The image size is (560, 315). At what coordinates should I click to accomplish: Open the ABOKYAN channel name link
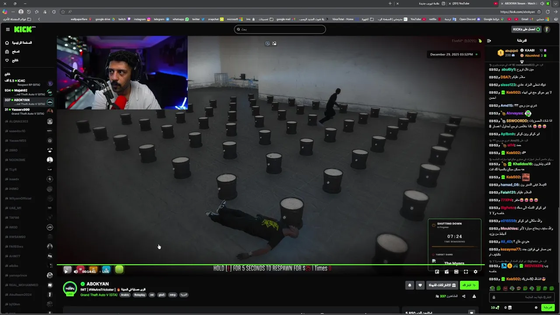[98, 284]
